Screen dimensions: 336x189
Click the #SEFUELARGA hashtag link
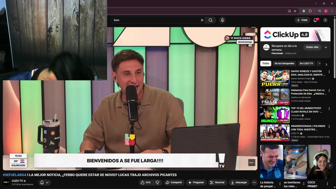(x=15, y=175)
